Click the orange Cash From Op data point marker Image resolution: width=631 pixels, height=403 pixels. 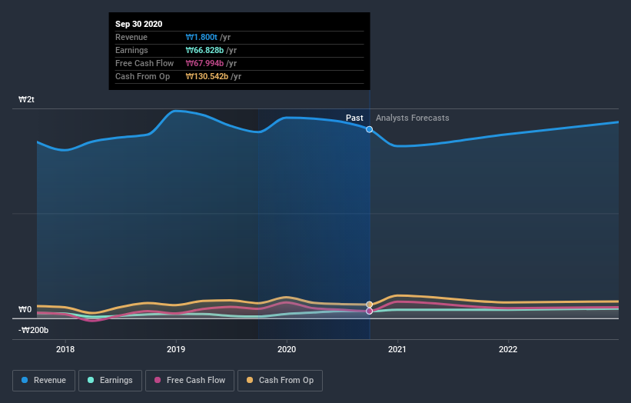tap(369, 305)
